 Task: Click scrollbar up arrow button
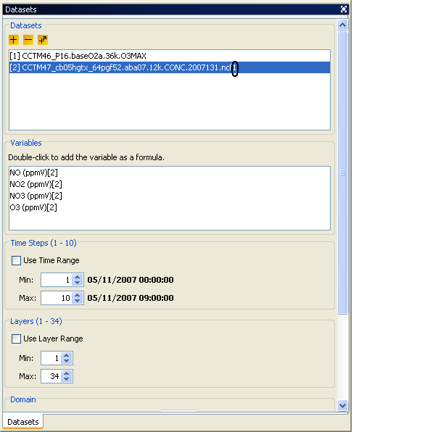(342, 25)
